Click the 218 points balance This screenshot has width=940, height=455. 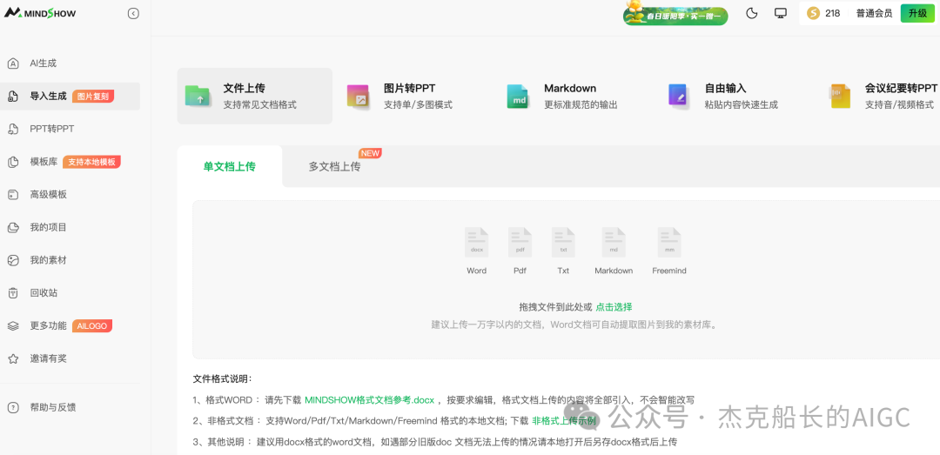coord(833,13)
